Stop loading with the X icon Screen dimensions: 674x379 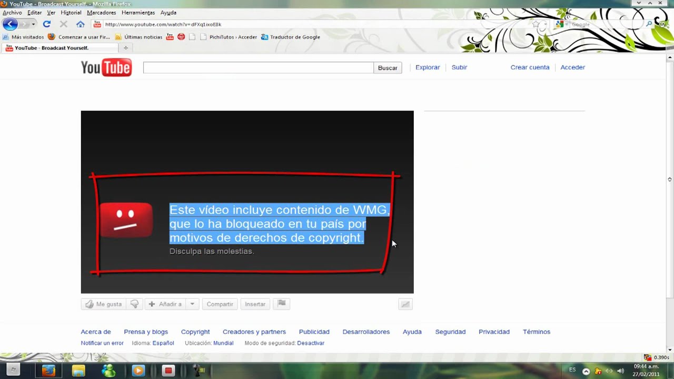click(63, 24)
